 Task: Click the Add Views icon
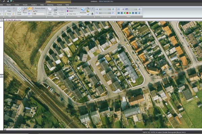click(50, 9)
